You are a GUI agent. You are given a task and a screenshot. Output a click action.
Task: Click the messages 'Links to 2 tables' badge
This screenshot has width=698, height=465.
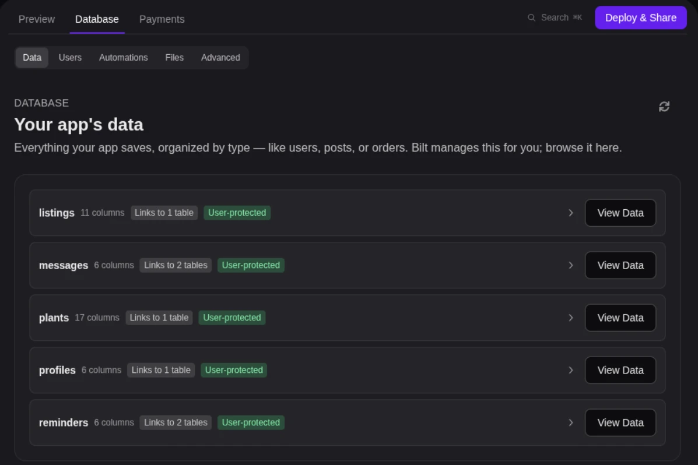coord(176,266)
